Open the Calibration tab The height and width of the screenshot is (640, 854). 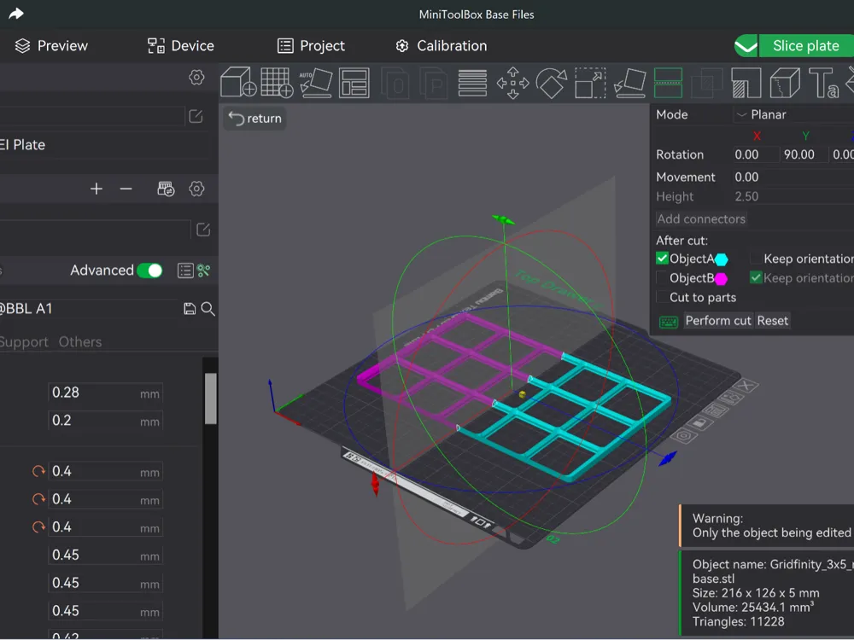tap(442, 46)
